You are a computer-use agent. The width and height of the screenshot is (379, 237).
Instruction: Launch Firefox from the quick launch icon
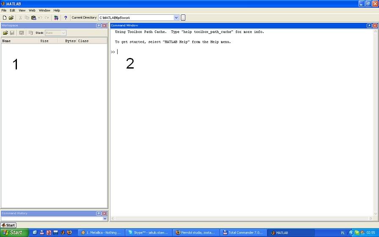pyautogui.click(x=69, y=233)
